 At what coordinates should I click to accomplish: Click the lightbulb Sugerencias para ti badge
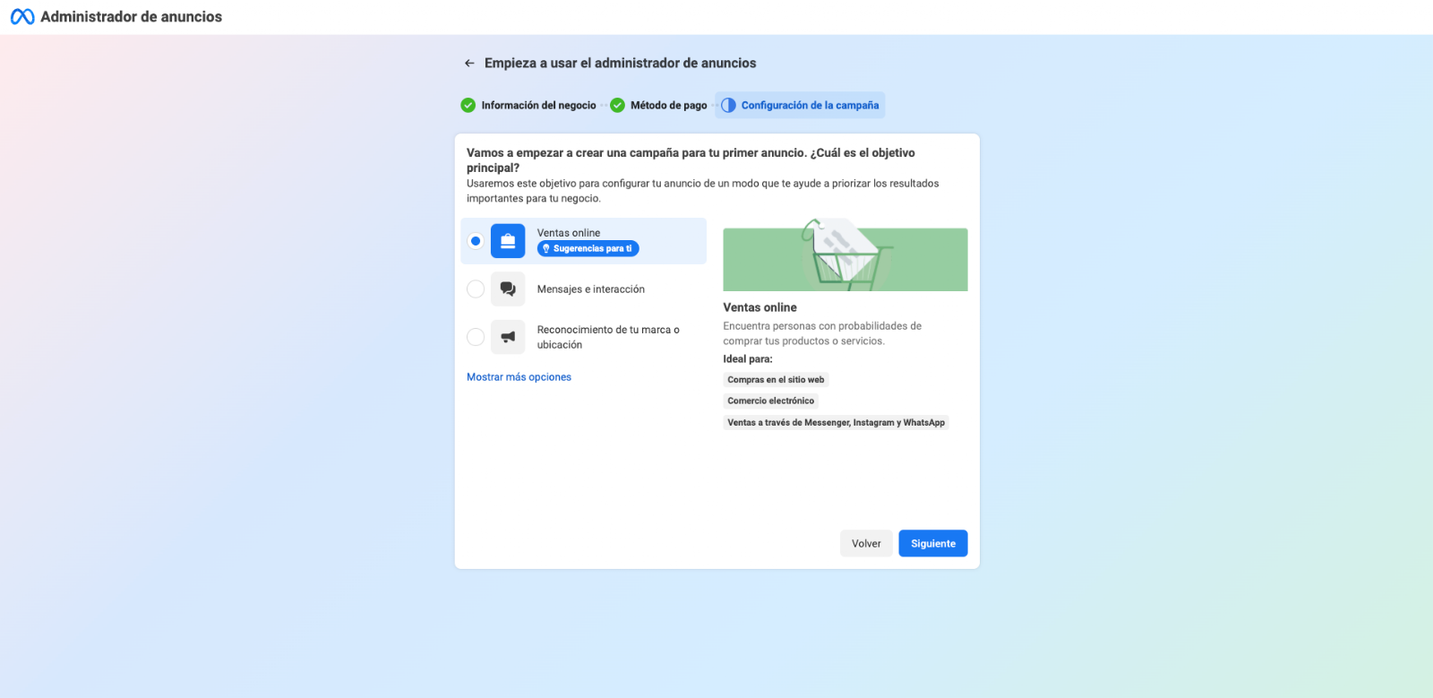[588, 249]
